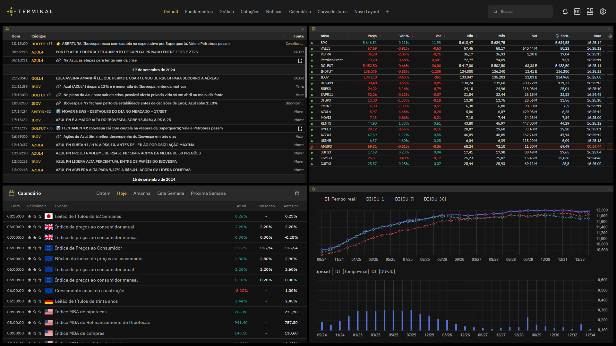Add column with plus icon in quotes table
This screenshot has height=346, width=616.
coord(610,36)
